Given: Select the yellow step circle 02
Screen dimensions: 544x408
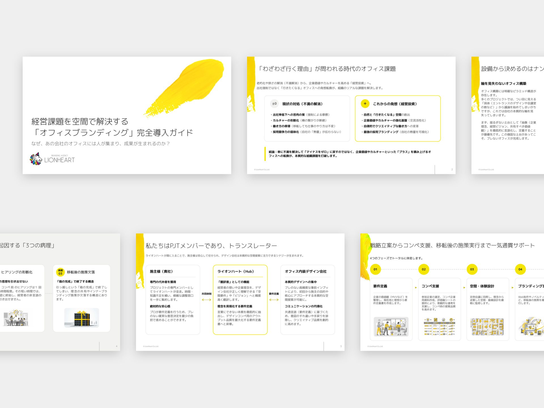Looking at the screenshot, I should 424,269.
